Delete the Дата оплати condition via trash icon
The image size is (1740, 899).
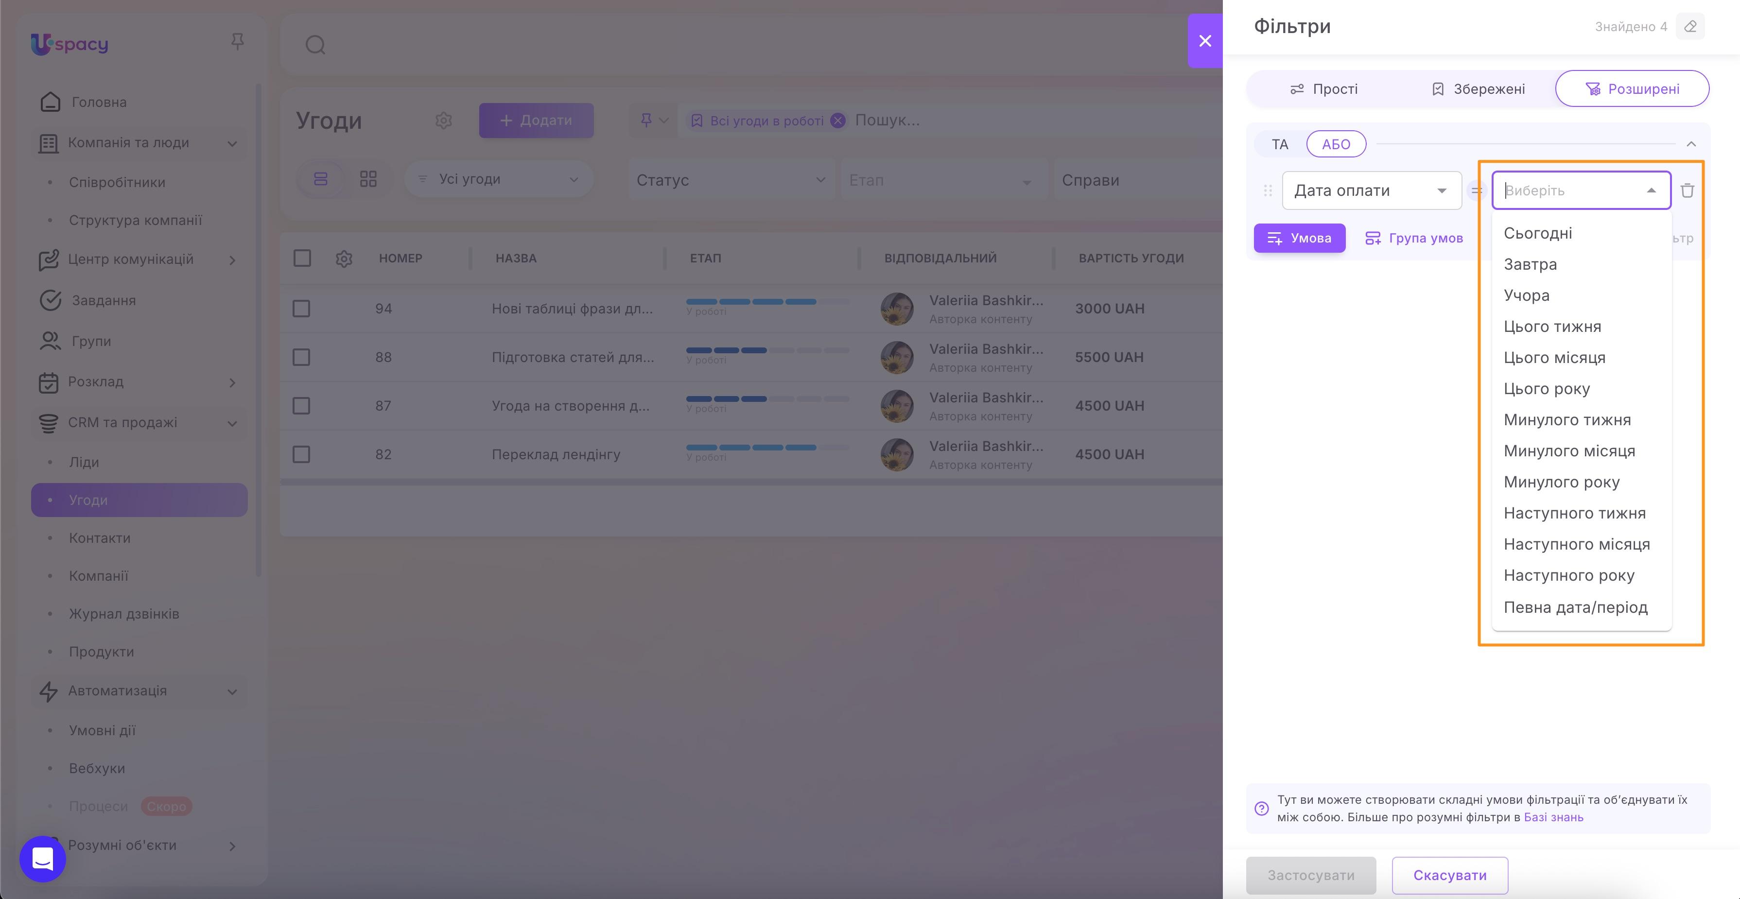(x=1687, y=190)
